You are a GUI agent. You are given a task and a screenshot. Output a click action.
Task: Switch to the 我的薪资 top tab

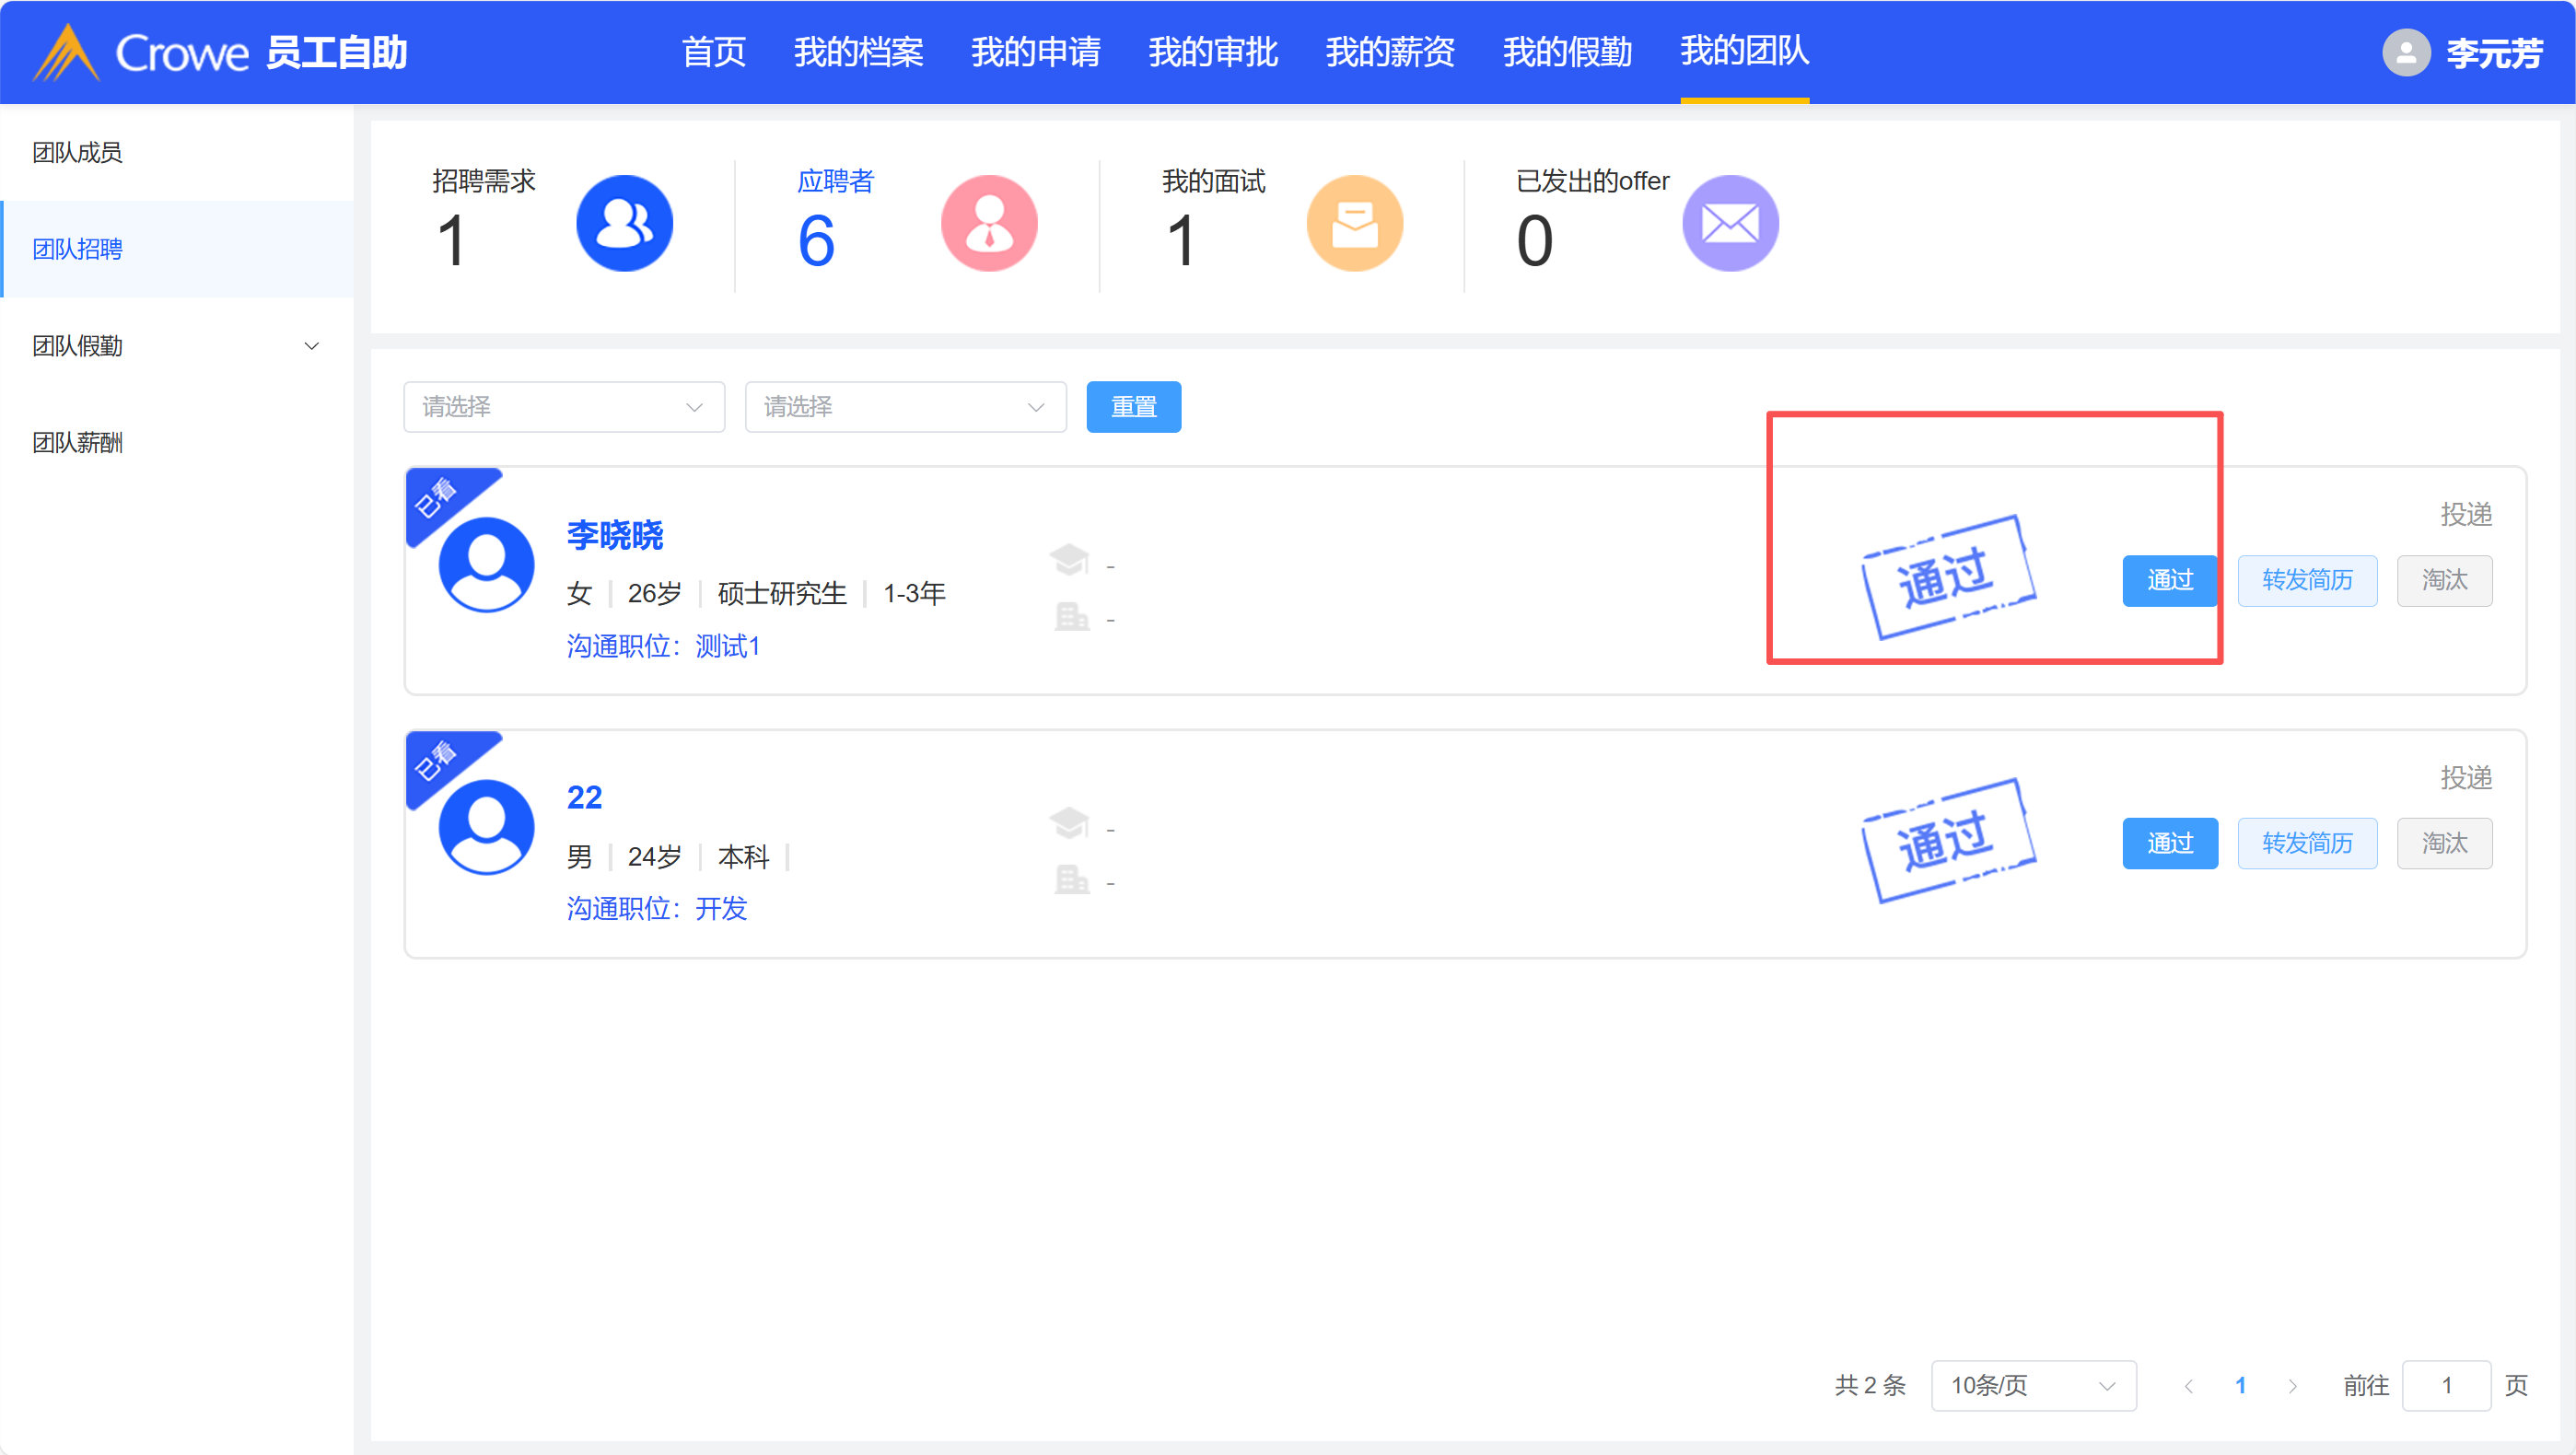tap(1390, 52)
